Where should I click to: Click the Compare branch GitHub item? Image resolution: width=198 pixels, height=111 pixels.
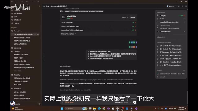(171, 32)
